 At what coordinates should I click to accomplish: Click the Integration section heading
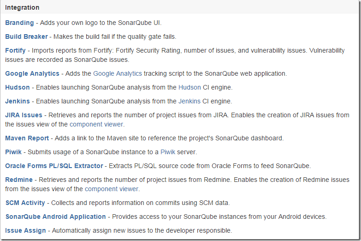tap(22, 7)
